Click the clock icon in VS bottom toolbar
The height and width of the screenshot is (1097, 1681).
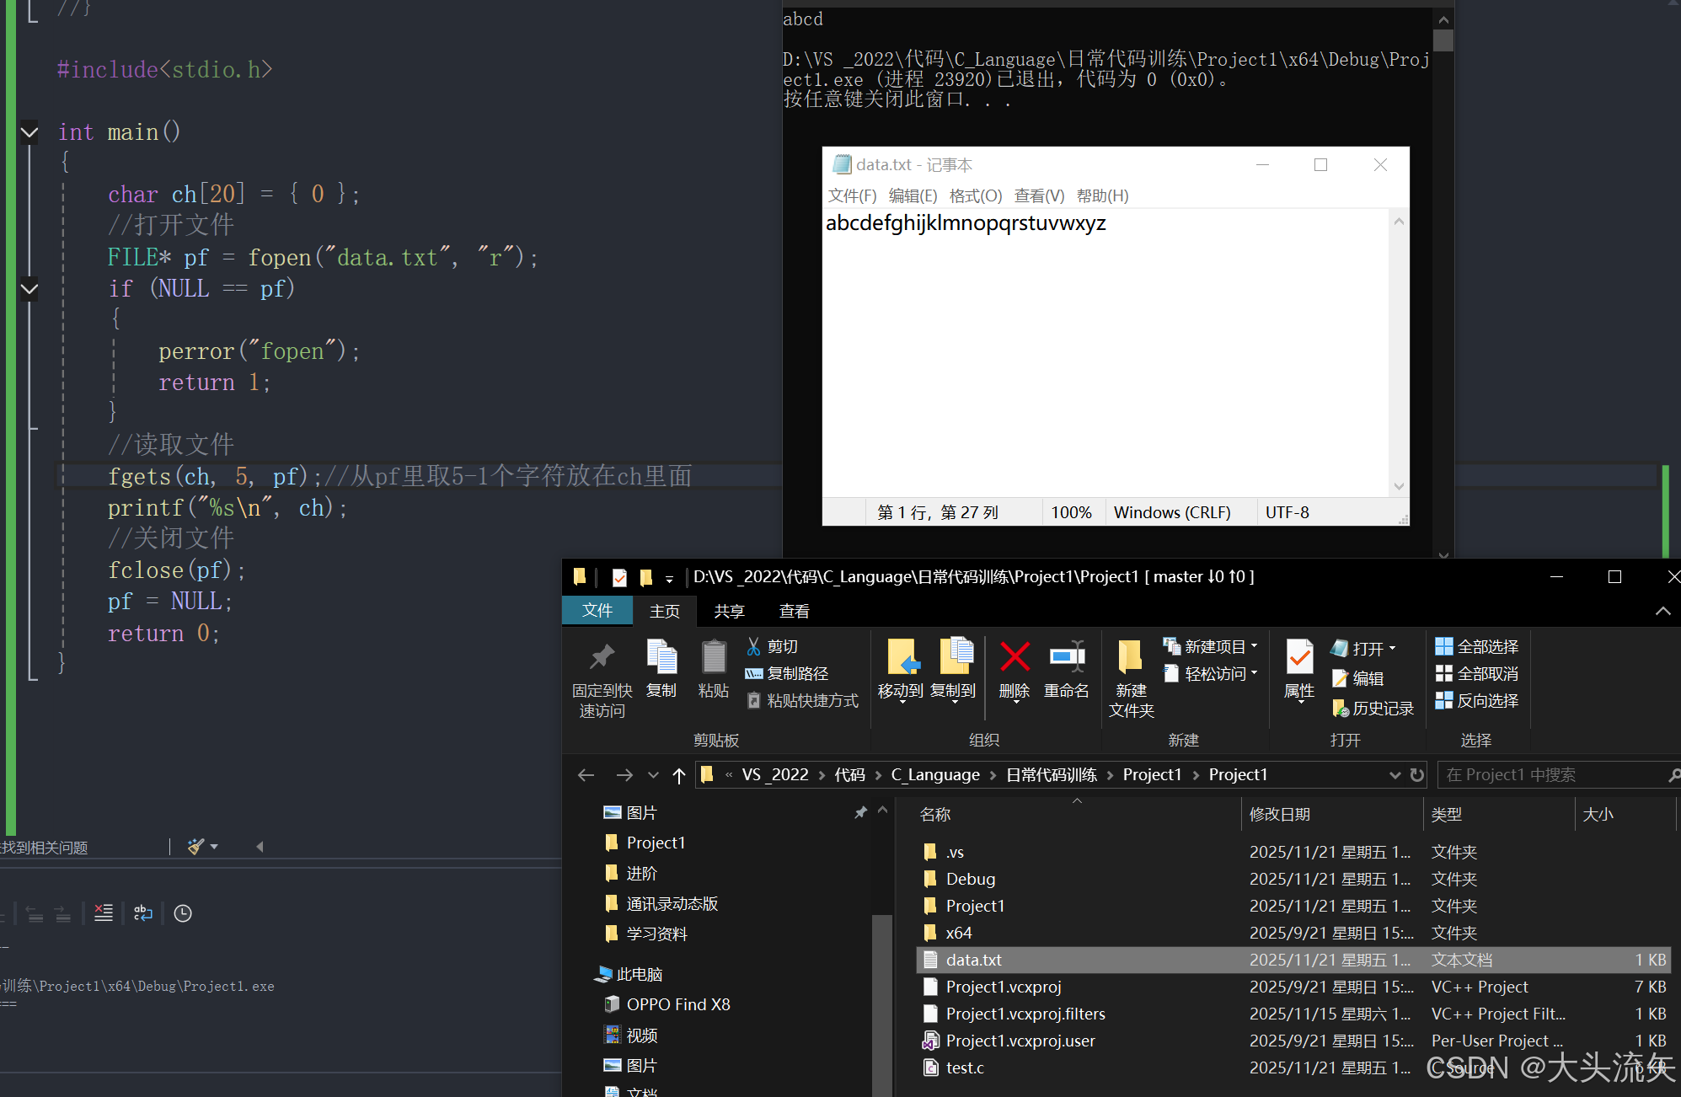click(183, 913)
